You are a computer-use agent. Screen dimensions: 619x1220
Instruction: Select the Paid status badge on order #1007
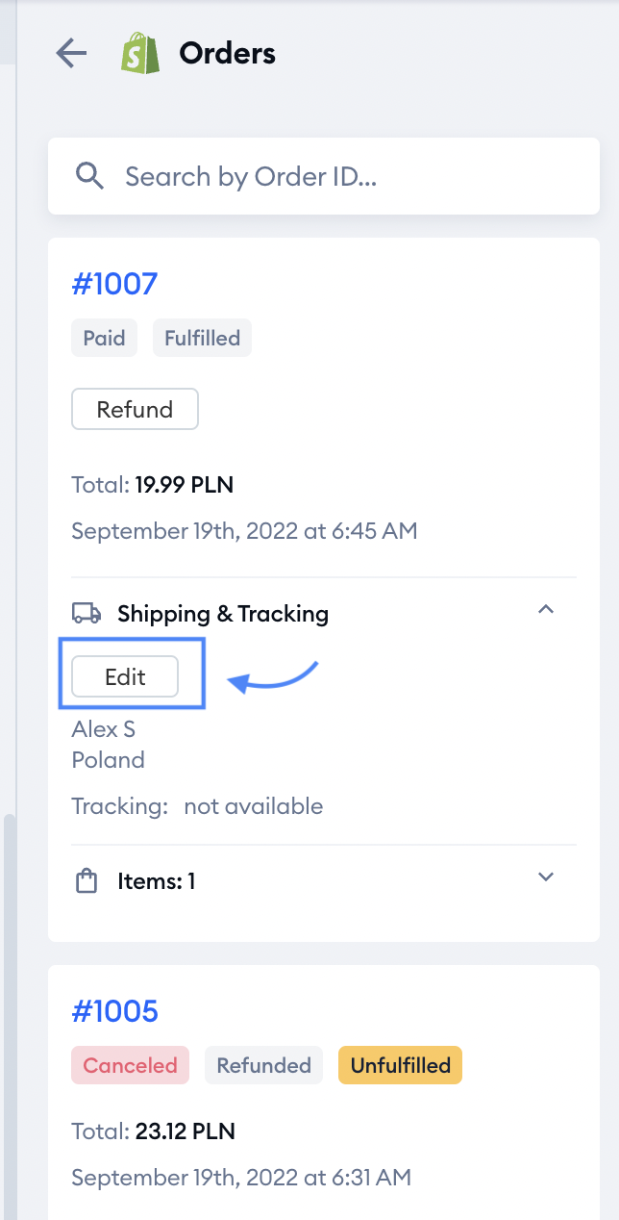point(104,338)
